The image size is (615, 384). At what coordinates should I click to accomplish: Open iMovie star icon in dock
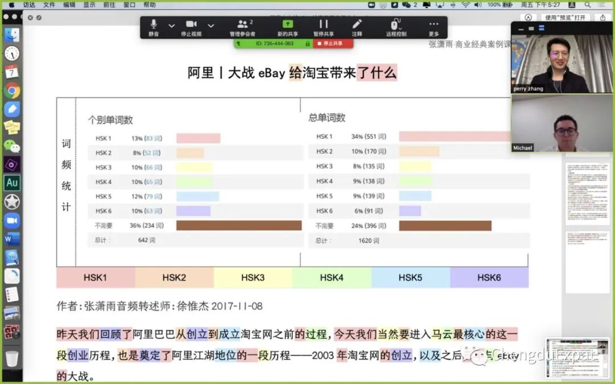[x=12, y=202]
